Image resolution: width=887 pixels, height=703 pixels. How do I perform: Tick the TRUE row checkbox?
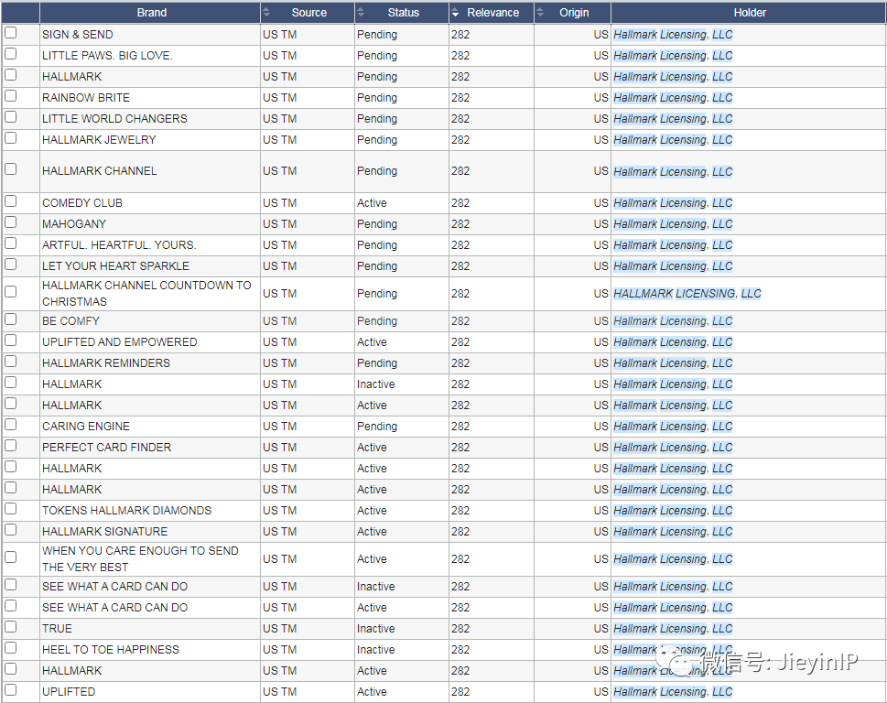11,626
